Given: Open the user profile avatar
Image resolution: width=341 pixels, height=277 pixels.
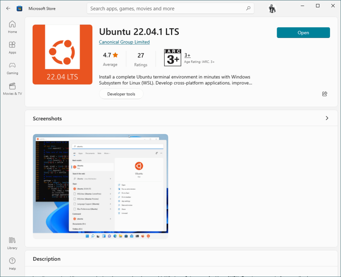Looking at the screenshot, I should 272,8.
